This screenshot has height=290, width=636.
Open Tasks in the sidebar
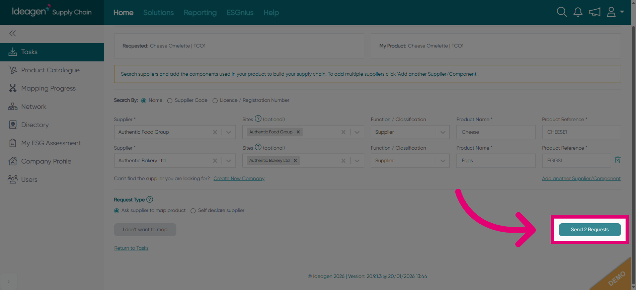tap(52, 52)
